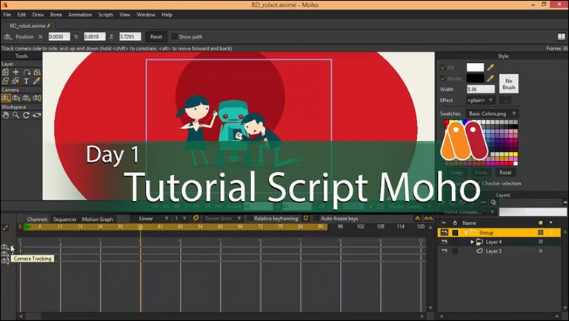
Task: Click the onion skin circle icon
Action: (x=196, y=218)
